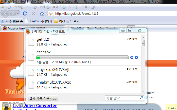Click the FlashGot site icon in address bar
Screen dimensions: 177x110
51,13
